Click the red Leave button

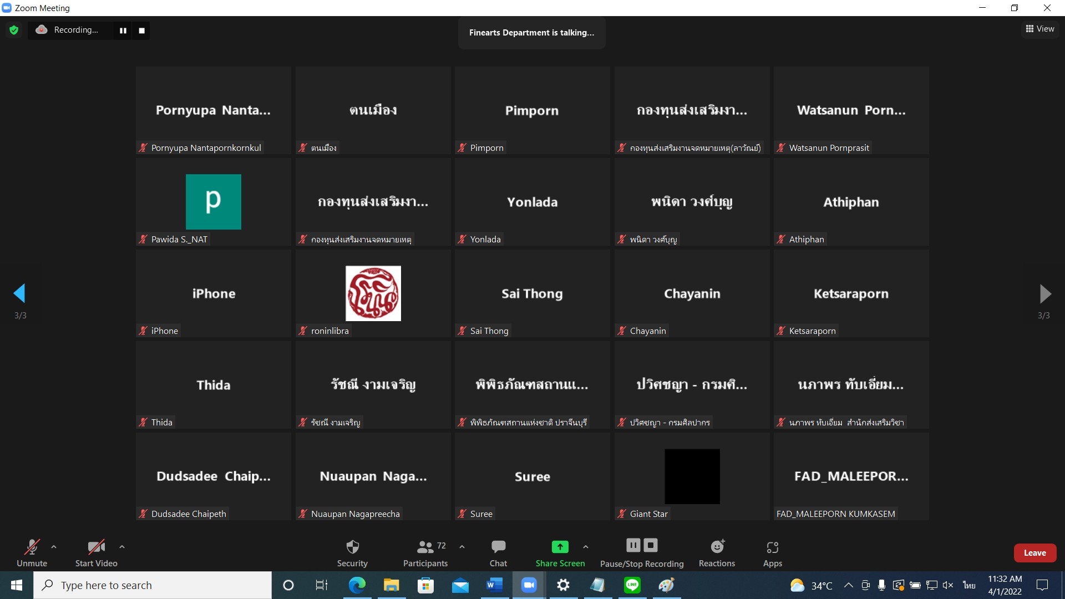(x=1034, y=553)
